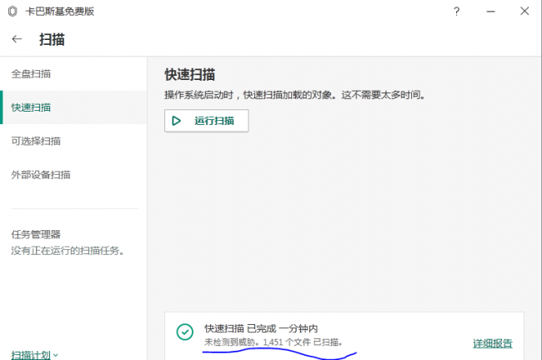Click the 快速扫描 已完成 一分钟内 status text
This screenshot has width=542, height=360.
point(261,328)
